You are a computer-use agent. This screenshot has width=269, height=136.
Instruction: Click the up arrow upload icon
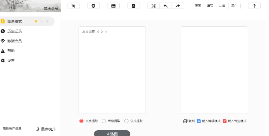[254, 6]
